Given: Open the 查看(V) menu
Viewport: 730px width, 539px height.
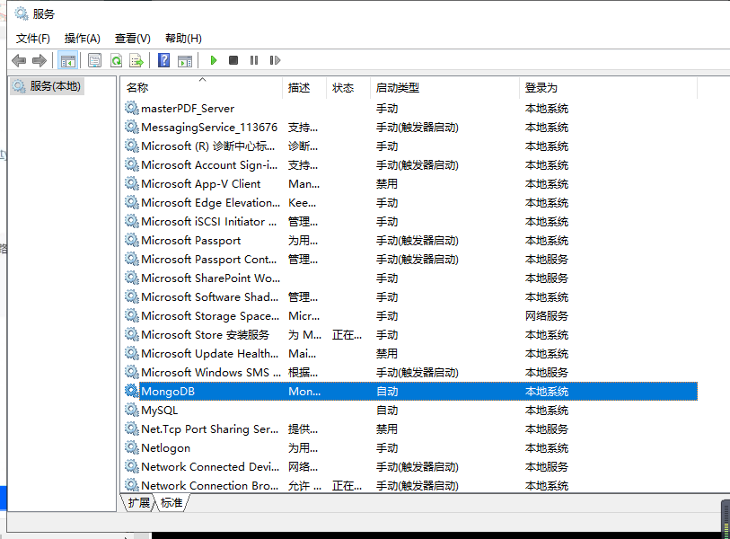Looking at the screenshot, I should click(x=133, y=39).
